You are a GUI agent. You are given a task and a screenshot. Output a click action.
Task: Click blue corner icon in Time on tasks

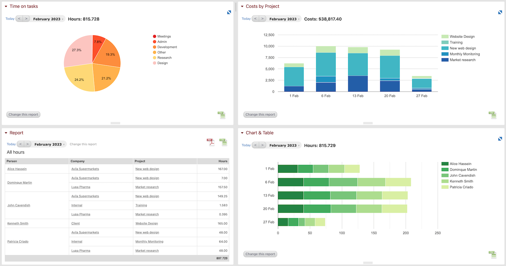click(229, 12)
